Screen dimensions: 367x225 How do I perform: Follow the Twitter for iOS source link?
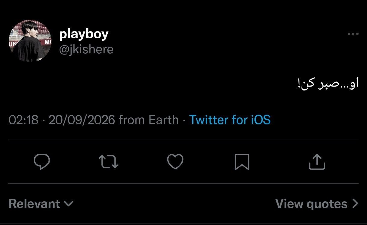[230, 120]
